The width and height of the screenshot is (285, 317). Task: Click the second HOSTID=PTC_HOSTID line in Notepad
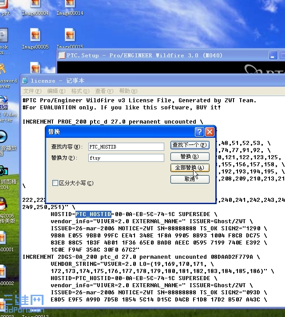[133, 278]
